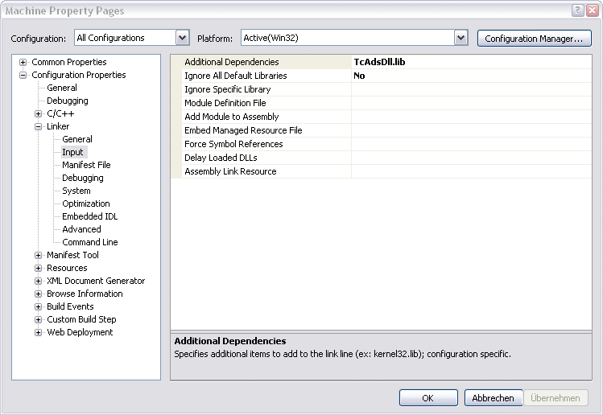Image resolution: width=603 pixels, height=415 pixels.
Task: Collapse the Linker tree node
Action: (x=38, y=126)
